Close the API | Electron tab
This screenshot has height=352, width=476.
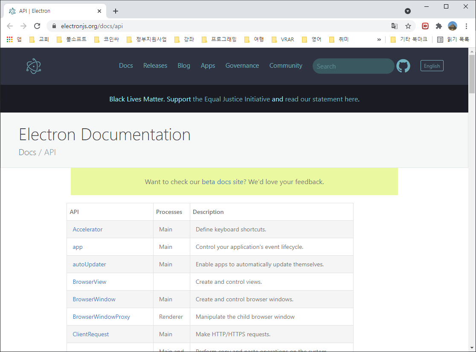99,11
